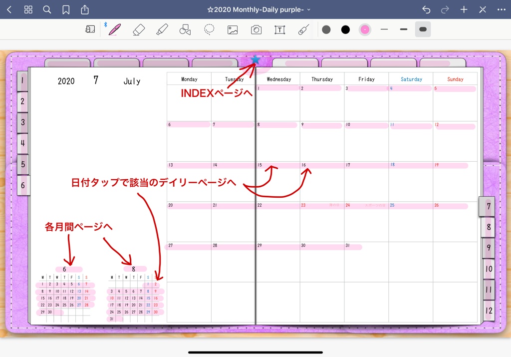Open the more options menu

502,9
